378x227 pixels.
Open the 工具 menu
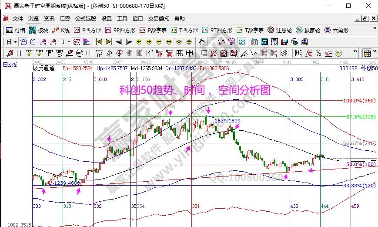click(122, 19)
